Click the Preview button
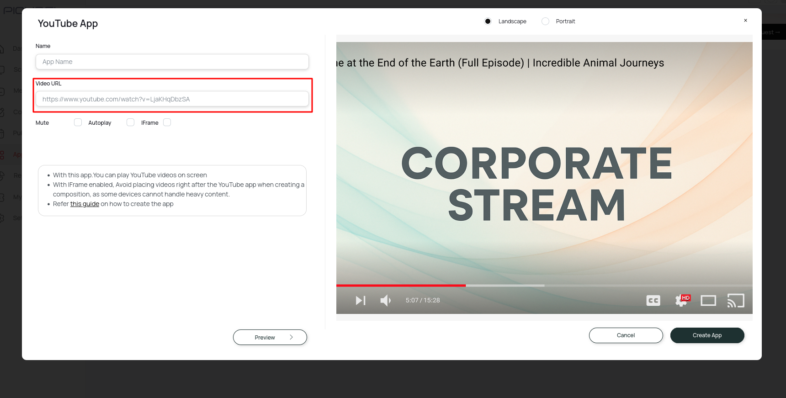 [270, 337]
